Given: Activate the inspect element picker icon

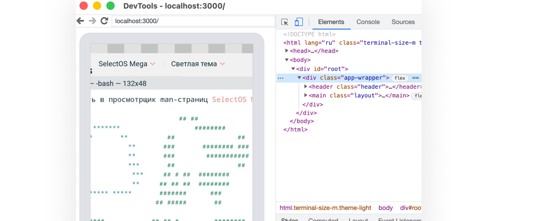Looking at the screenshot, I should point(285,22).
